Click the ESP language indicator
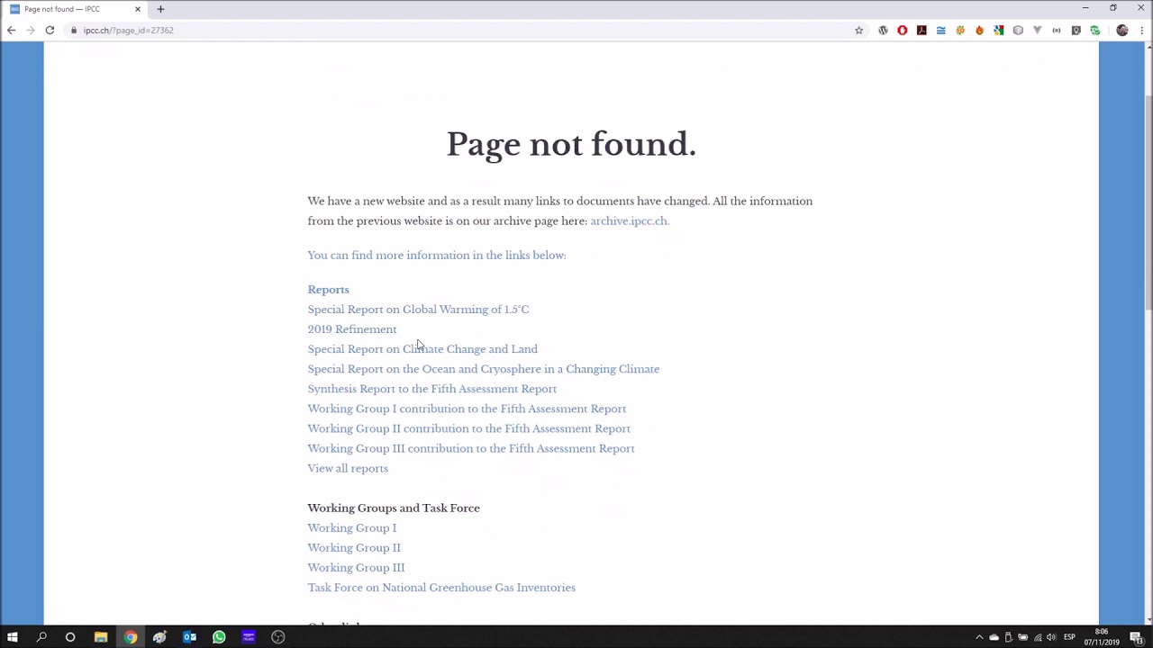This screenshot has height=648, width=1153. 1069,638
